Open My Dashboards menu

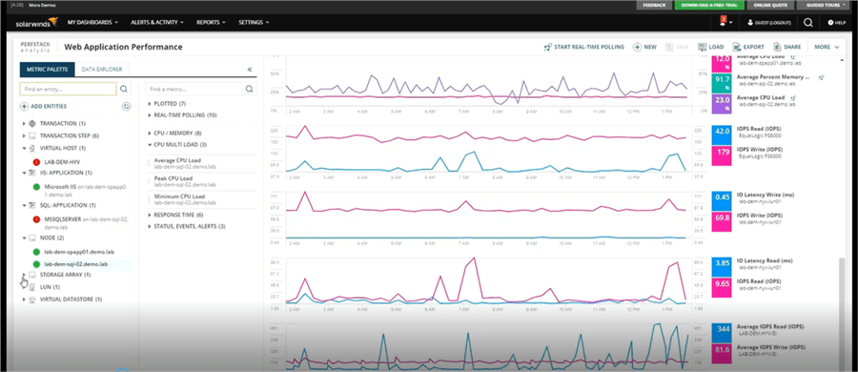93,23
